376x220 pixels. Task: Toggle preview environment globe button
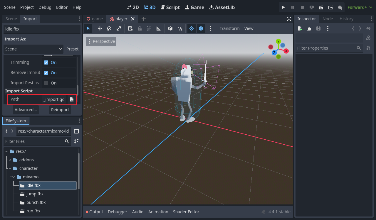pos(201,28)
